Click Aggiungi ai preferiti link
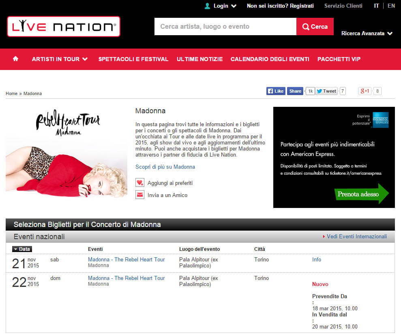The height and width of the screenshot is (335, 401). pyautogui.click(x=170, y=183)
